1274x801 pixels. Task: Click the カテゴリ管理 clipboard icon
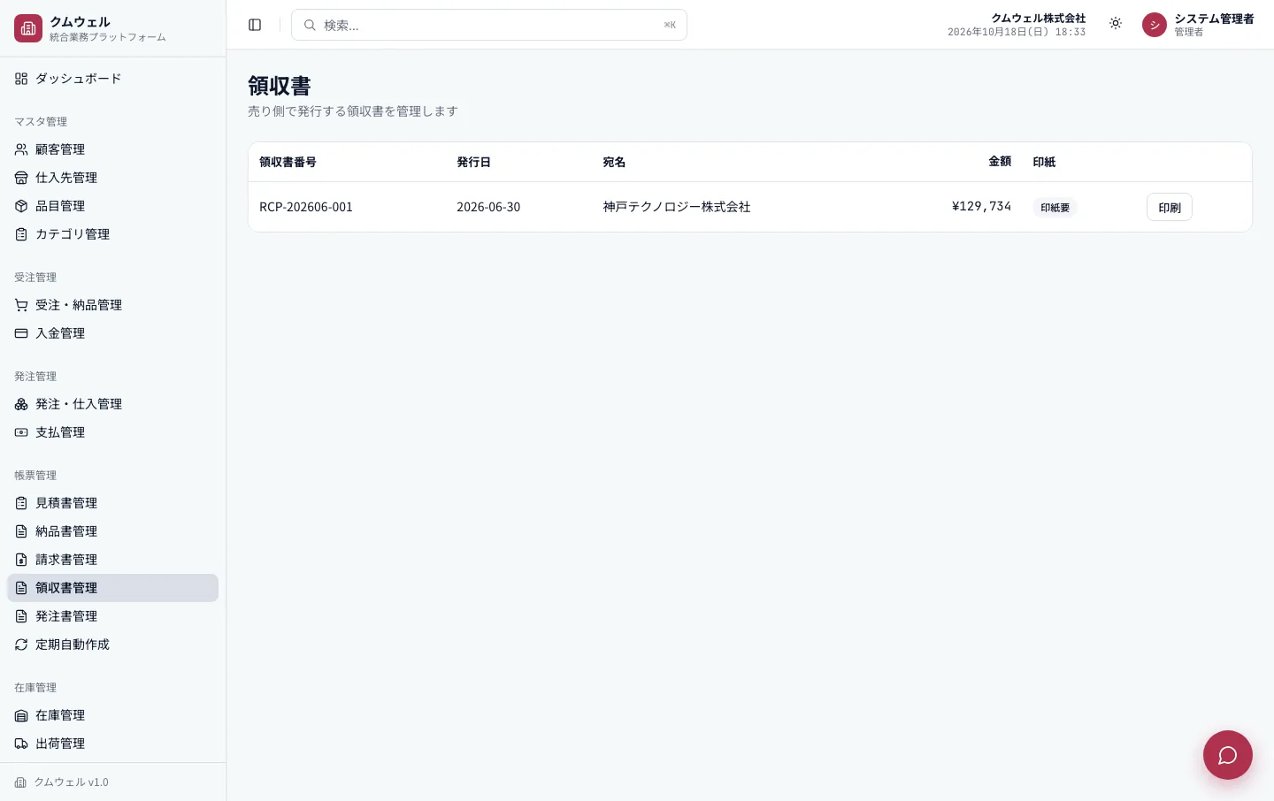point(21,234)
